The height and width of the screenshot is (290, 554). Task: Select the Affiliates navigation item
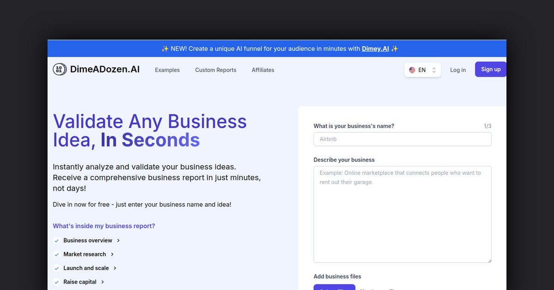(263, 70)
